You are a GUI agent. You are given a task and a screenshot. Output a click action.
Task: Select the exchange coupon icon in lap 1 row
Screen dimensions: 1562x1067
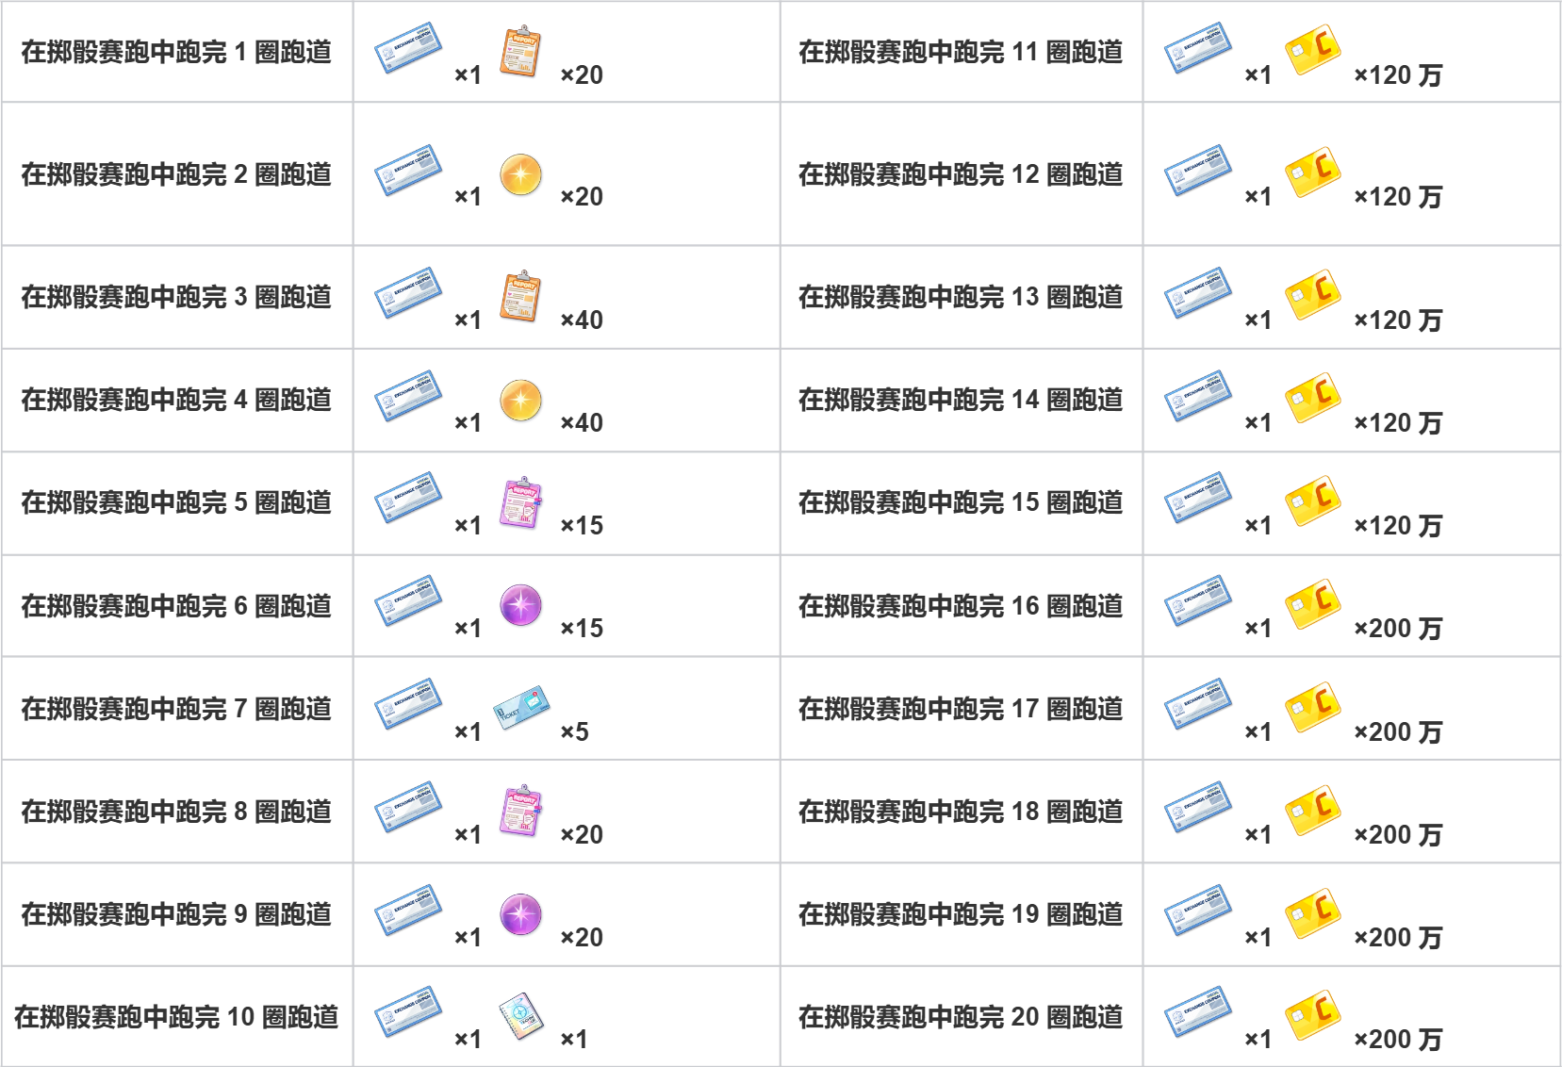click(x=408, y=48)
